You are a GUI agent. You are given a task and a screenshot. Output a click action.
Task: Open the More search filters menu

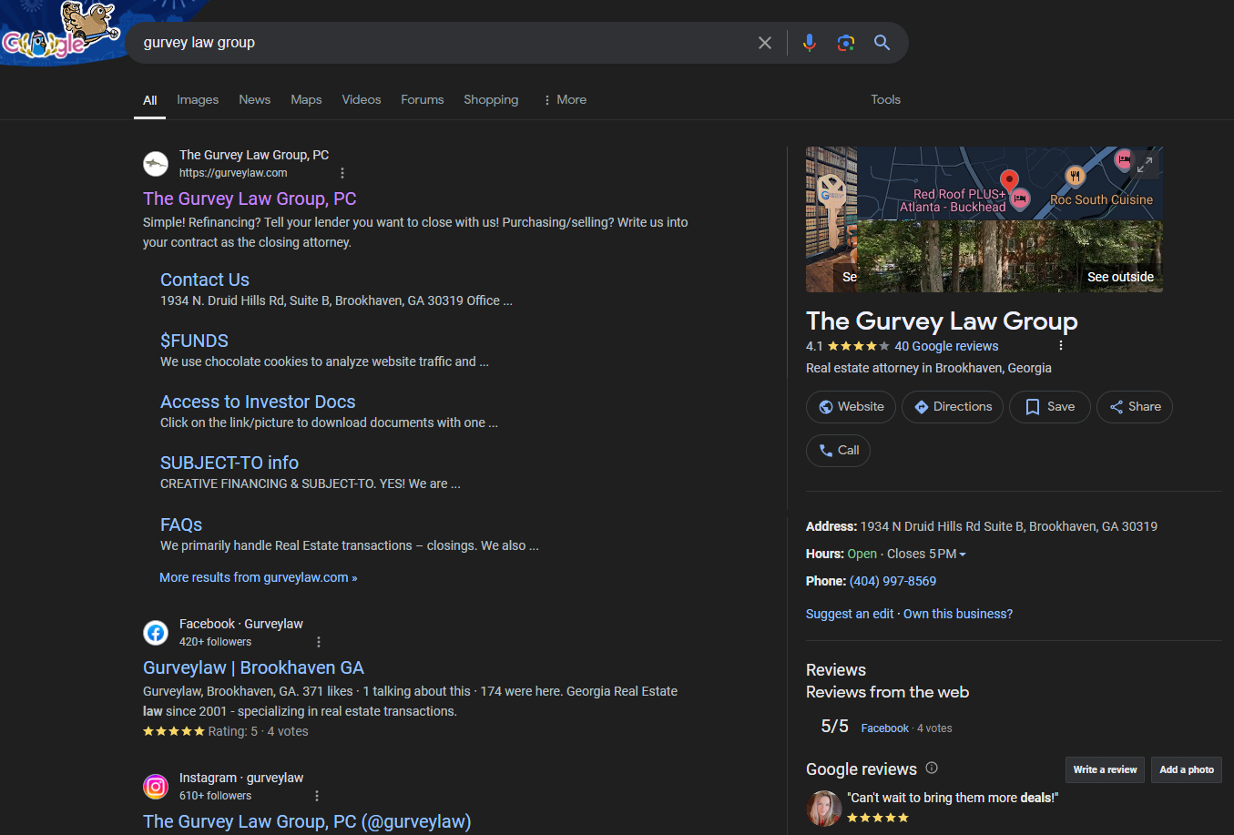[x=565, y=100]
